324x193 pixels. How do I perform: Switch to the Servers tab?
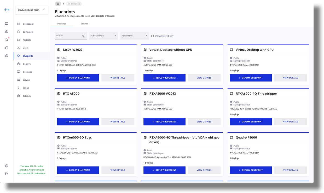pyautogui.click(x=84, y=24)
